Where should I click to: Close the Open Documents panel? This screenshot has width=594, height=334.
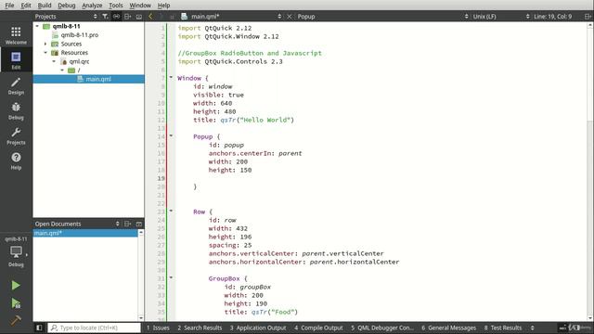[x=139, y=224]
